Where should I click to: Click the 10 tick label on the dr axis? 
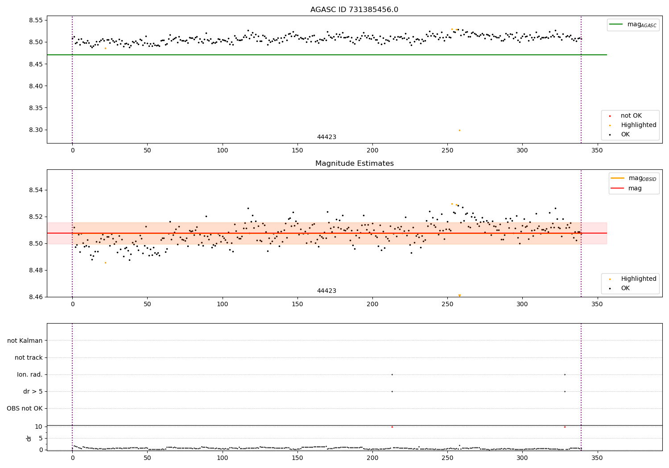39,427
